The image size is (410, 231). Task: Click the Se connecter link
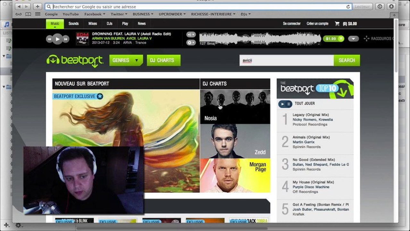tap(292, 23)
